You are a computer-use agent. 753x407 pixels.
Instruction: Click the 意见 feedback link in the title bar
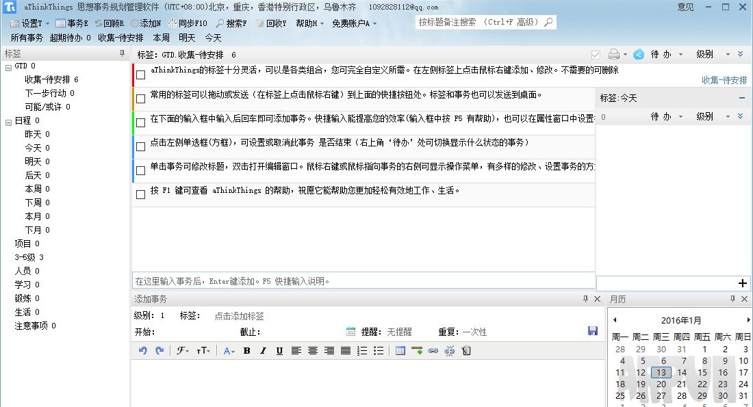(x=685, y=8)
